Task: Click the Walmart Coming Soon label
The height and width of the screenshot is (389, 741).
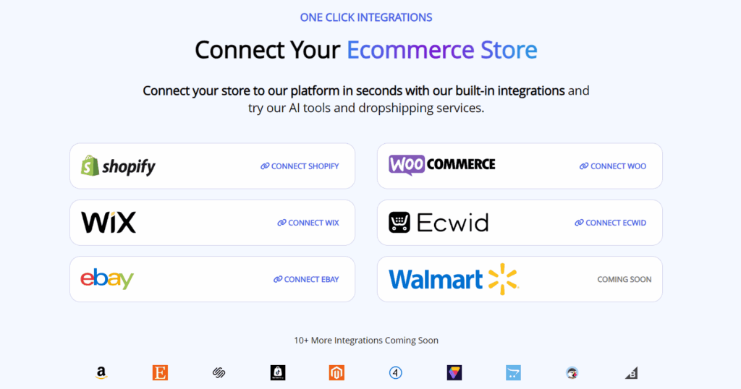Action: 624,279
